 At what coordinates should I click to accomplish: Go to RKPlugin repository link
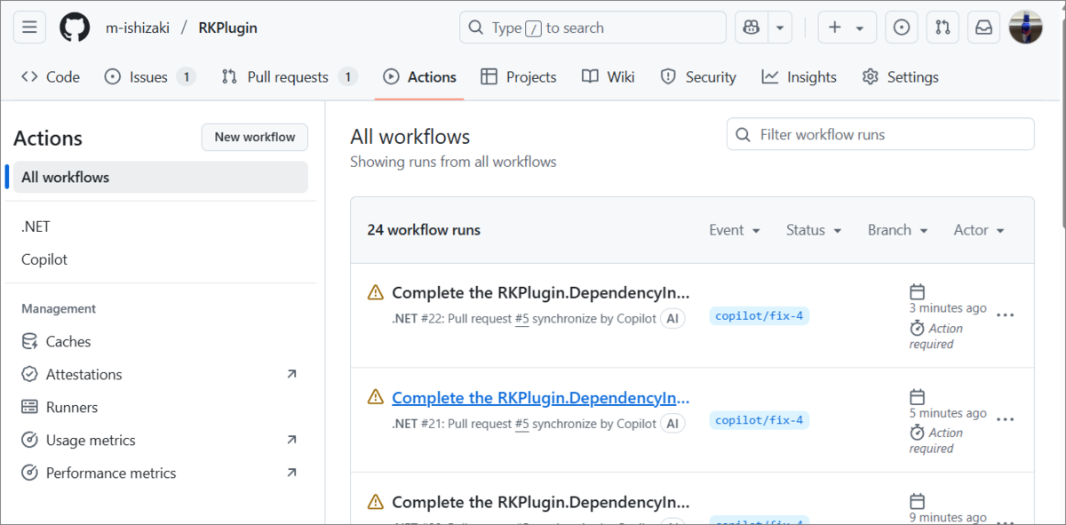[x=228, y=28]
